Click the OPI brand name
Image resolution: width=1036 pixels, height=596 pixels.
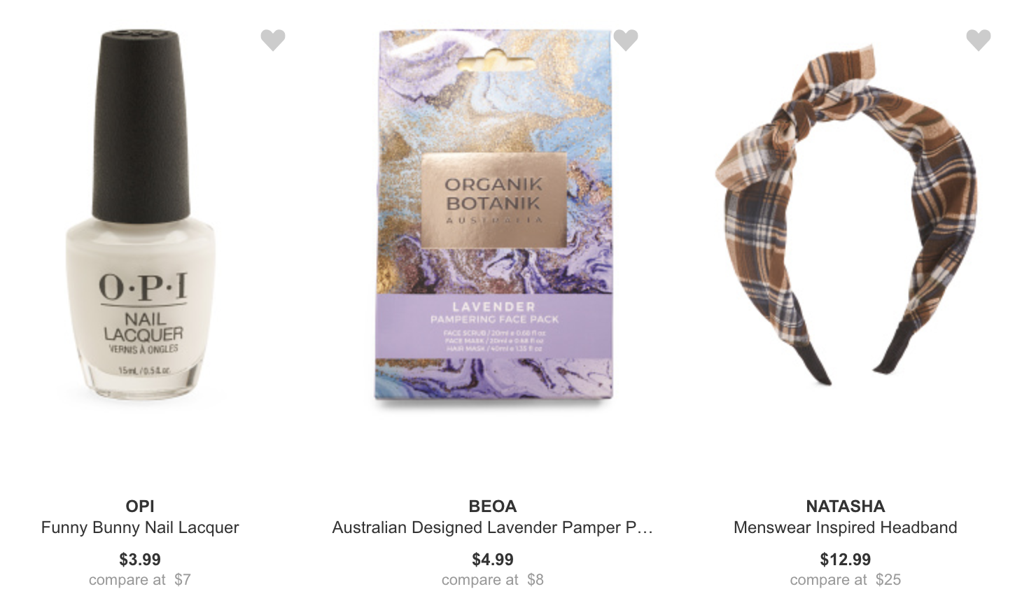tap(140, 506)
